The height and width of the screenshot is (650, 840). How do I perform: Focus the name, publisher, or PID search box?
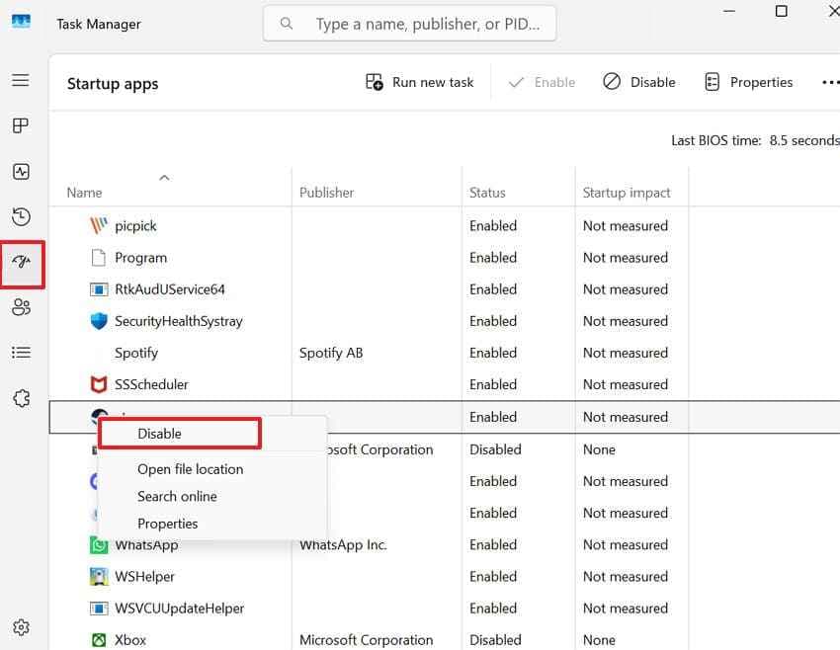(x=409, y=24)
